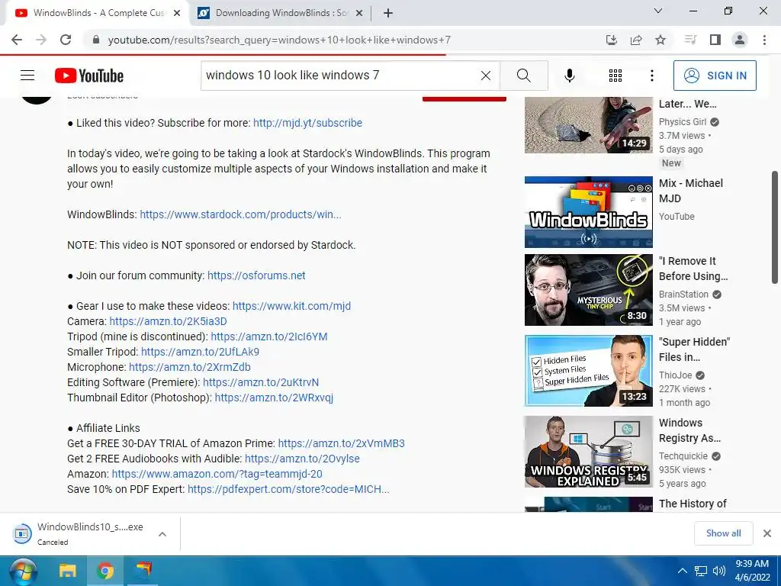Image resolution: width=781 pixels, height=586 pixels.
Task: Click the ThioJoe channel name
Action: pos(676,375)
